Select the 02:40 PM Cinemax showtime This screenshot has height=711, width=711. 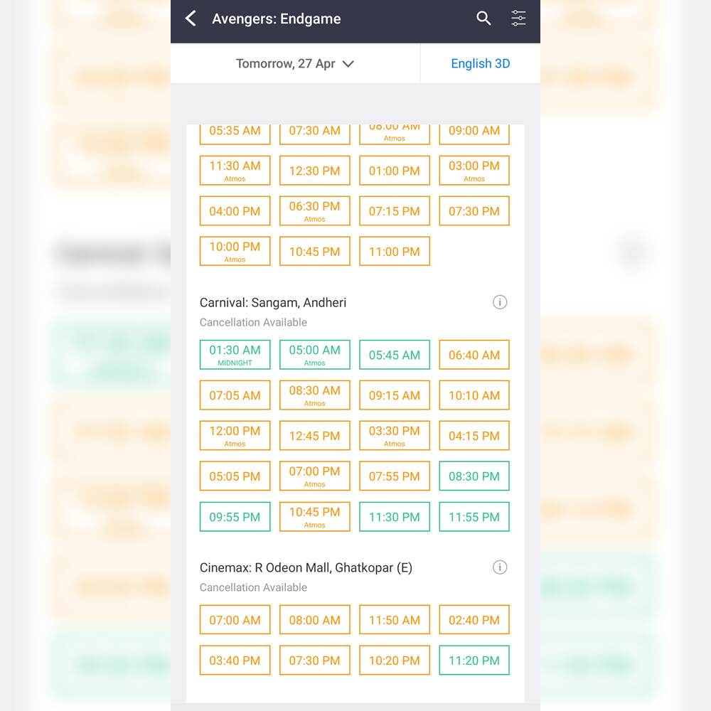coord(474,620)
